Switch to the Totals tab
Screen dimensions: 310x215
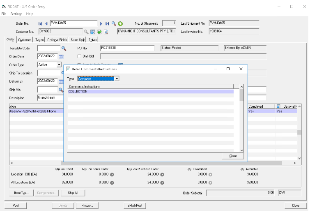pyautogui.click(x=92, y=40)
